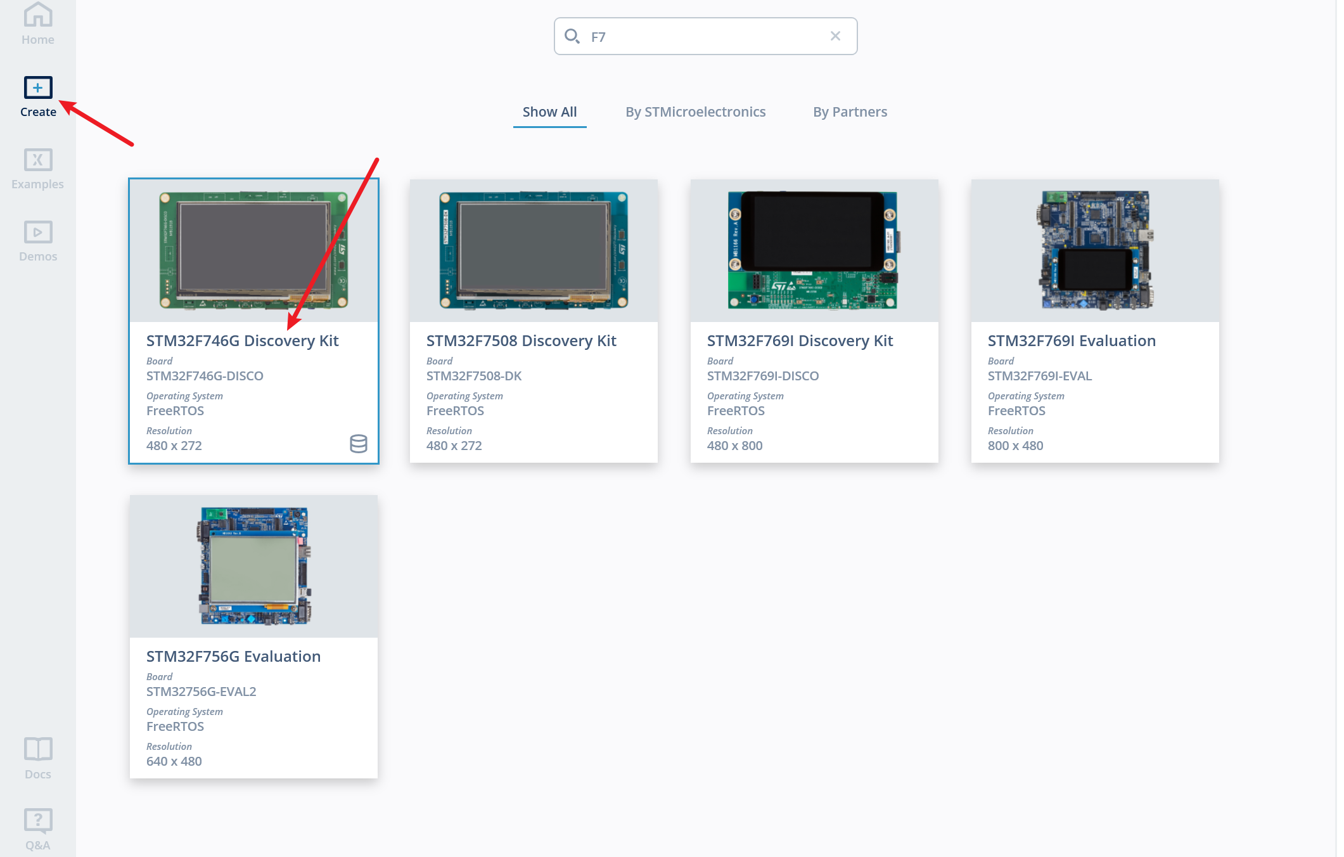Viewport: 1344px width, 857px height.
Task: Click the STM32F769I-EVAL board name text
Action: coord(1039,376)
